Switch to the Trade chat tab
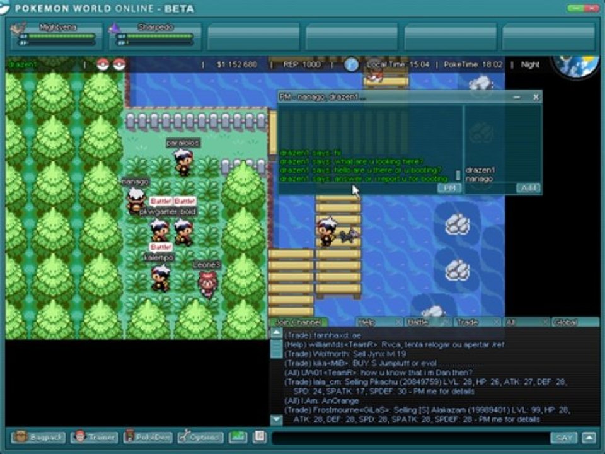Viewport: 605px width, 454px height. (x=473, y=322)
